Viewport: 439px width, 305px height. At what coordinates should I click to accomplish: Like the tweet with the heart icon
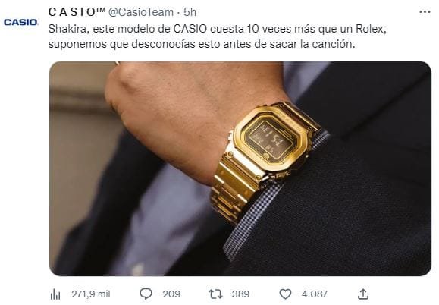coord(285,294)
